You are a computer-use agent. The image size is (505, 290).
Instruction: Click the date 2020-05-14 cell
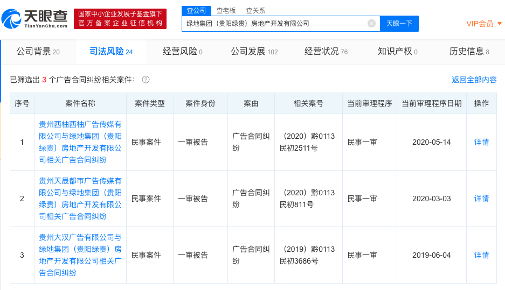(432, 142)
